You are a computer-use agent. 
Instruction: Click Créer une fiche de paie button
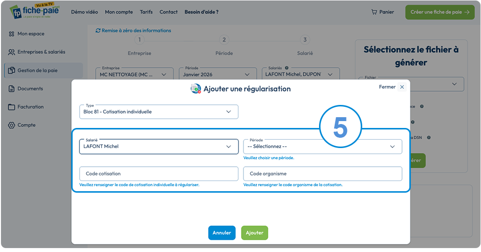click(440, 12)
